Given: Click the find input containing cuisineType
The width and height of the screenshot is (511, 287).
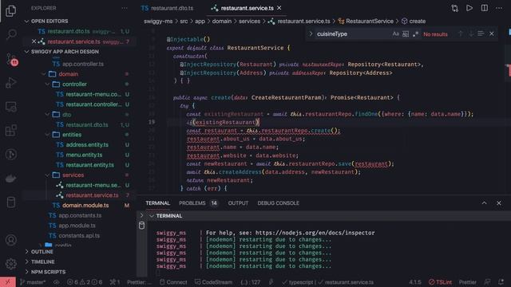Looking at the screenshot, I should [352, 33].
